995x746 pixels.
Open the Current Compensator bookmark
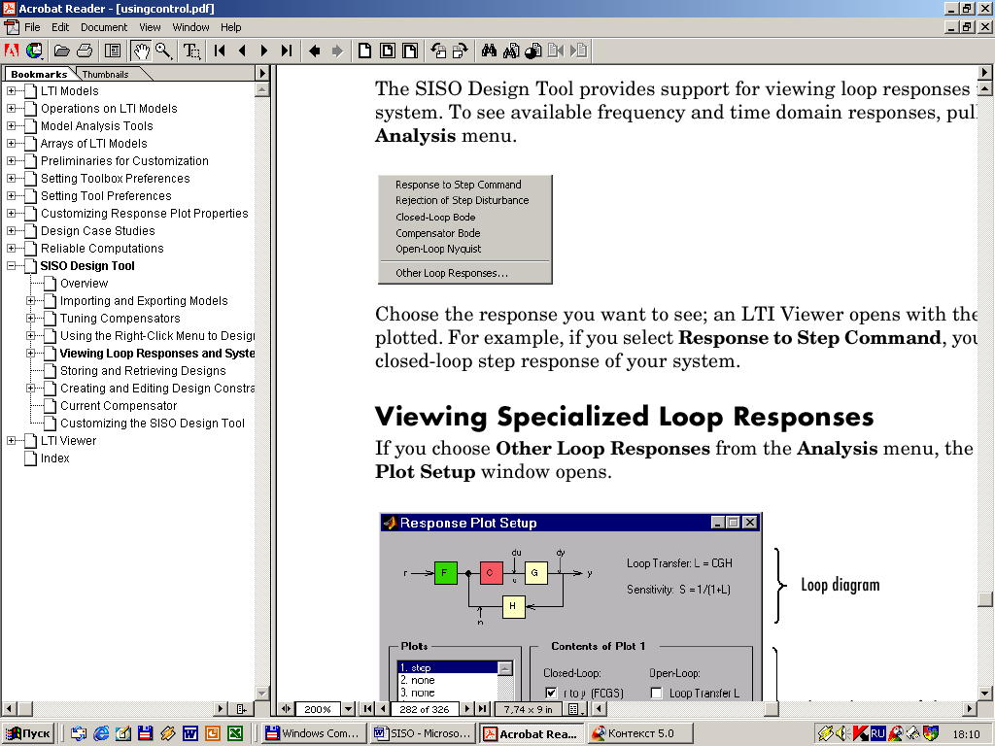click(119, 405)
